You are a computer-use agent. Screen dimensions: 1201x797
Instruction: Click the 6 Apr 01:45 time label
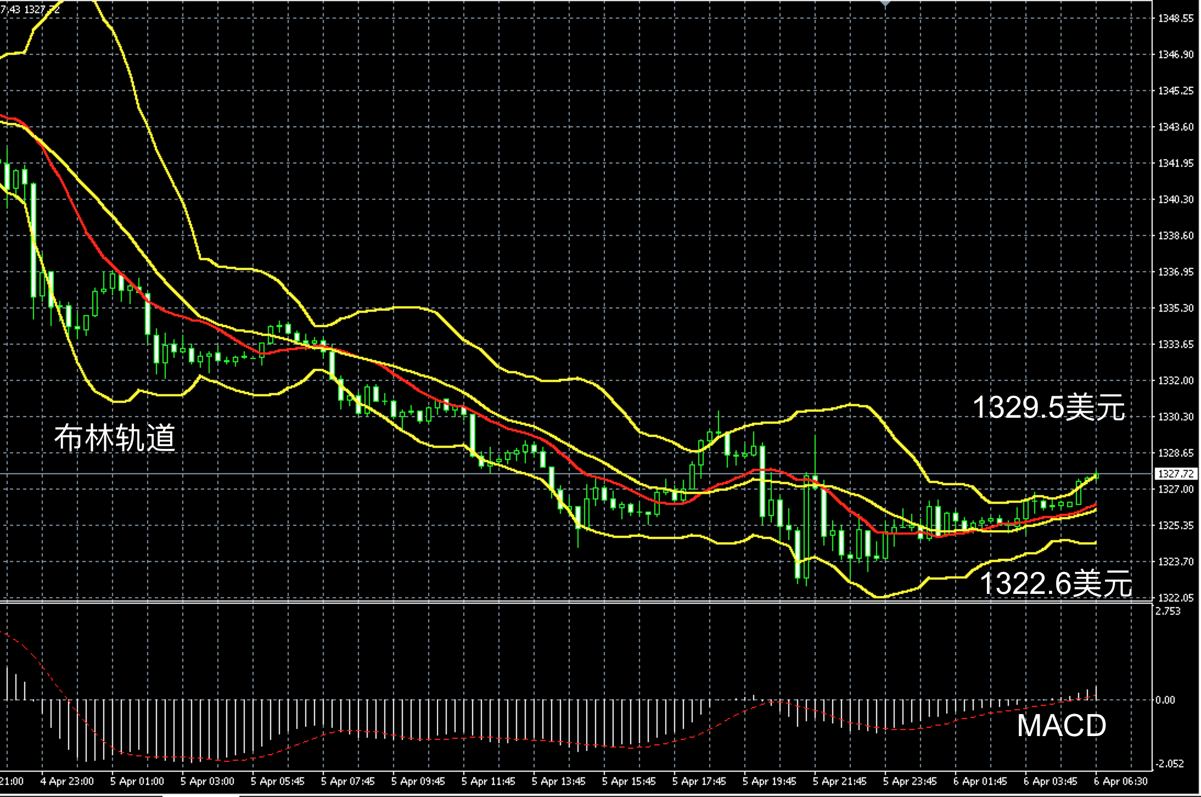tap(980, 781)
